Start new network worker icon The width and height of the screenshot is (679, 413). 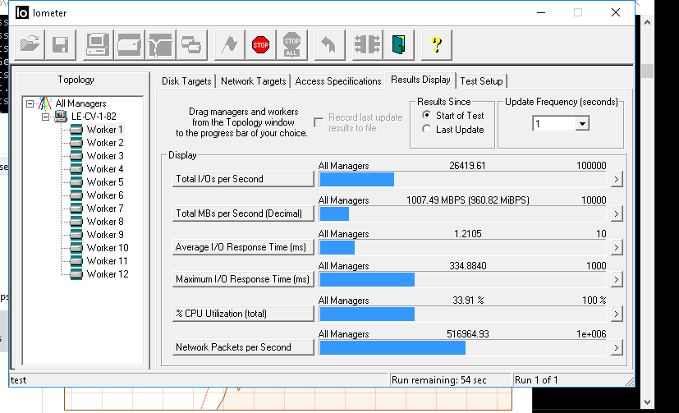[160, 44]
